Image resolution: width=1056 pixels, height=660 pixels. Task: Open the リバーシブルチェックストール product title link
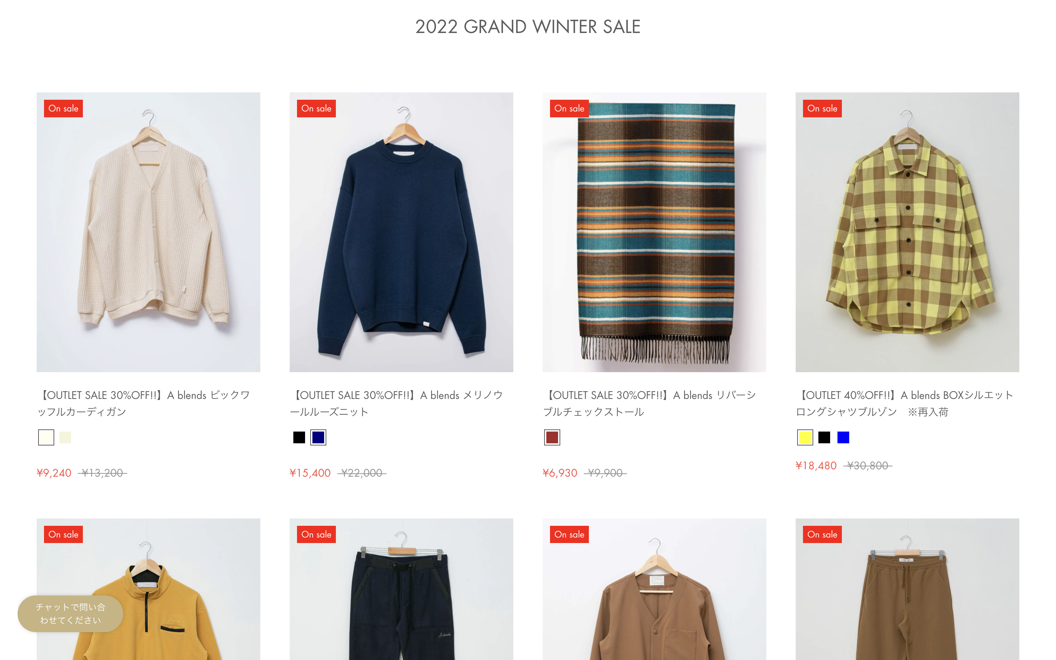click(x=650, y=403)
